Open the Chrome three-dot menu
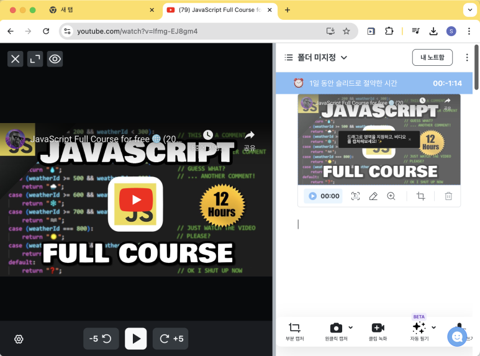480x356 pixels. [x=469, y=31]
